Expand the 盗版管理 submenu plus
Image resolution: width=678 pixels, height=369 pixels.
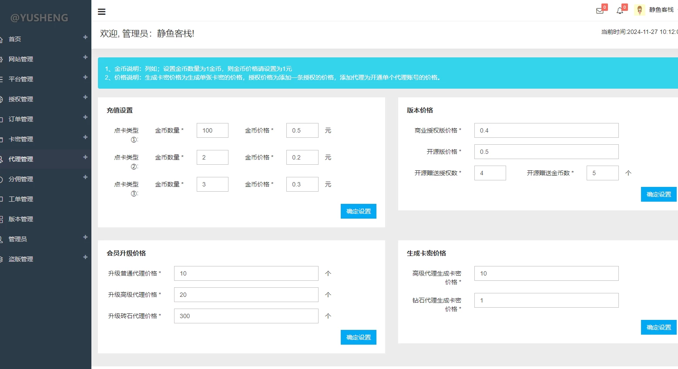(x=85, y=257)
